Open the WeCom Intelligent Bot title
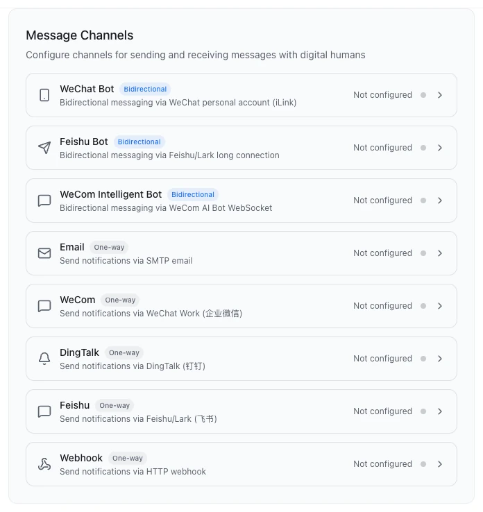This screenshot has height=512, width=483. pos(111,194)
